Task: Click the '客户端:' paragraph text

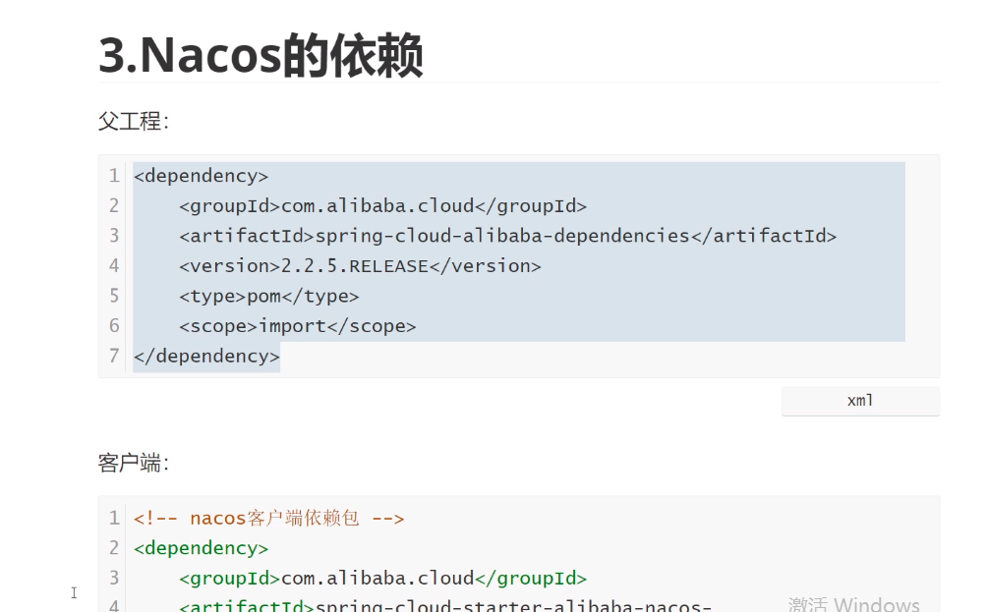Action: (x=134, y=463)
